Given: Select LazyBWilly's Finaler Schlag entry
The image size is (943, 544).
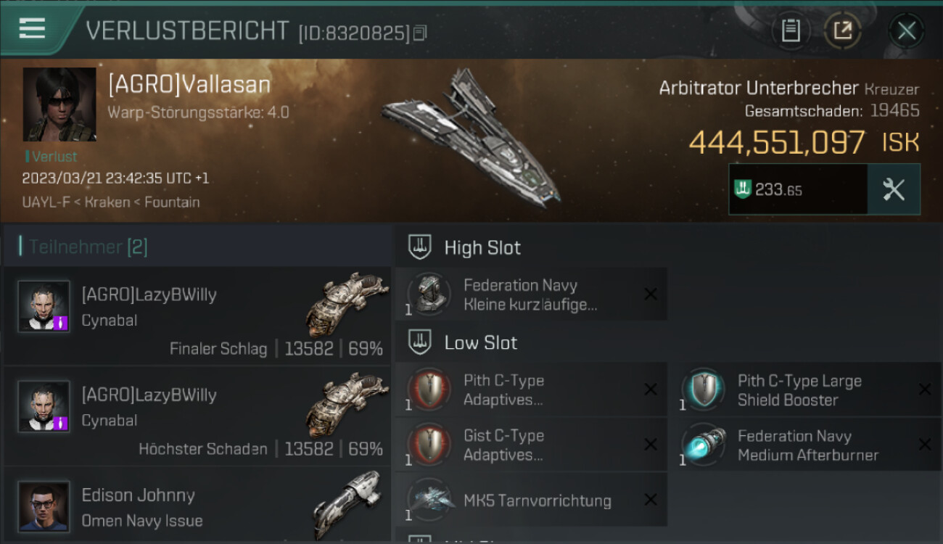Looking at the screenshot, I should point(197,316).
